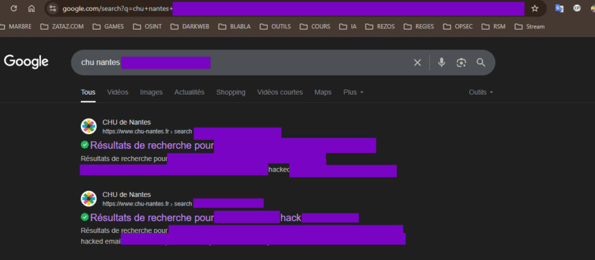
Task: Select the Vidéos courtes tab
Action: point(280,92)
